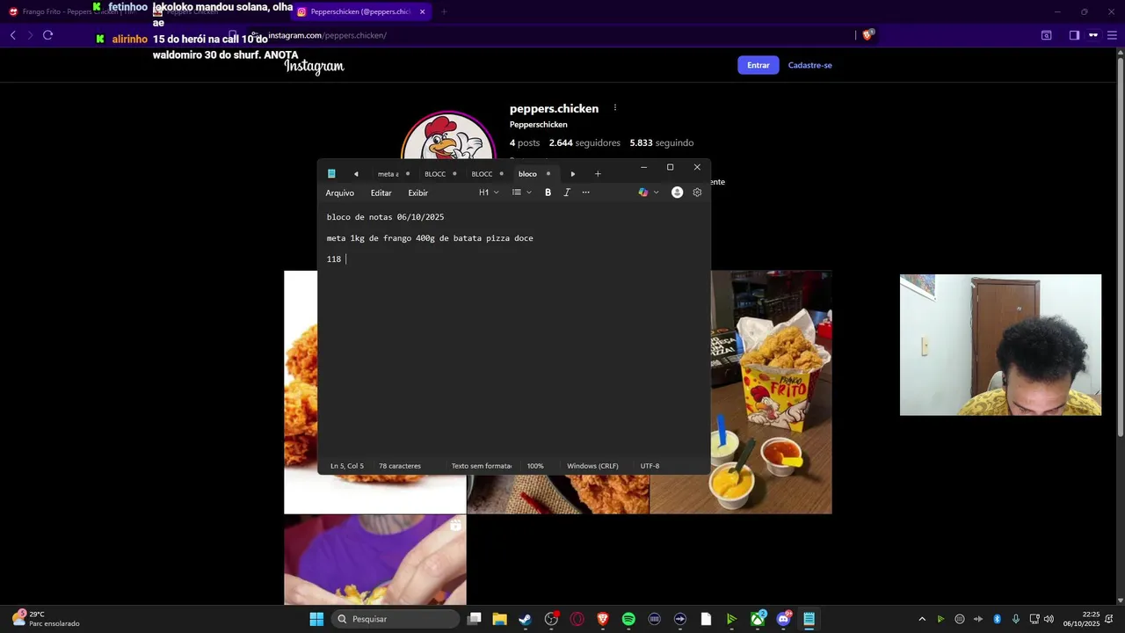Close the Pepperschicken Instagram browser tab
Image resolution: width=1125 pixels, height=633 pixels.
(422, 11)
